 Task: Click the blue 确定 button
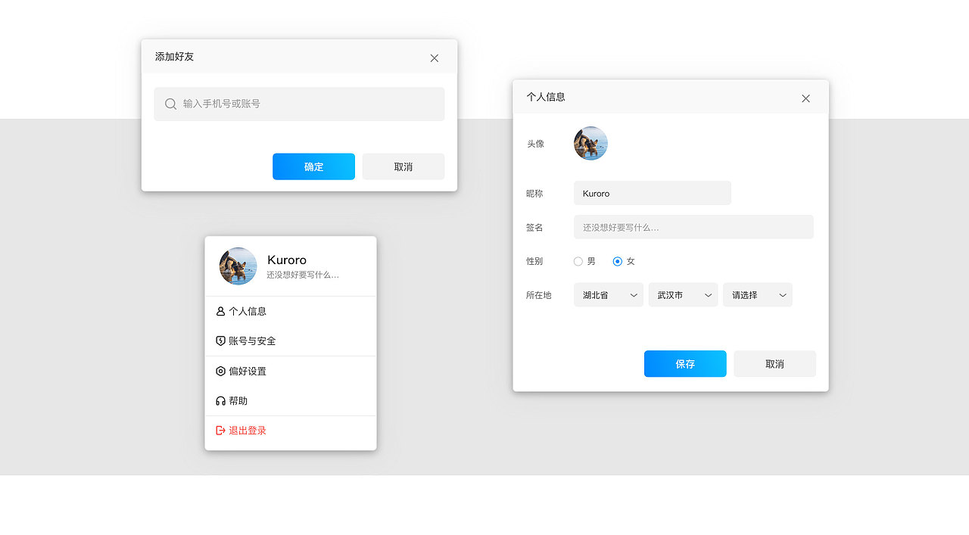(313, 166)
